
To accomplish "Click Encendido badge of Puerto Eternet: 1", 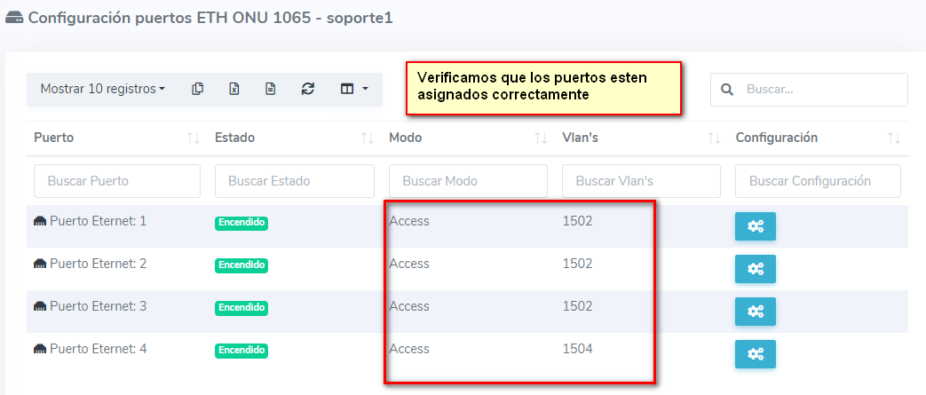I will click(x=241, y=223).
